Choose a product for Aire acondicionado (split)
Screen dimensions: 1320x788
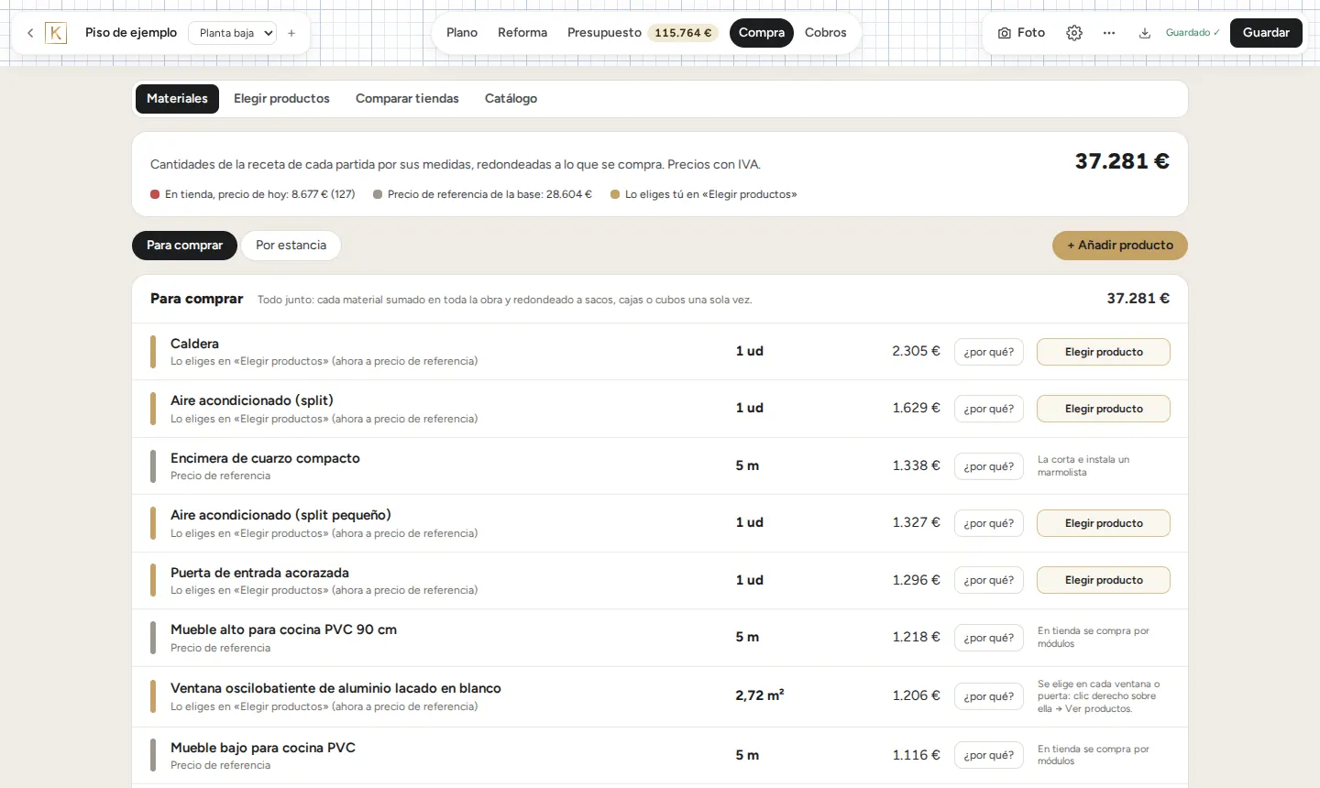pos(1104,409)
